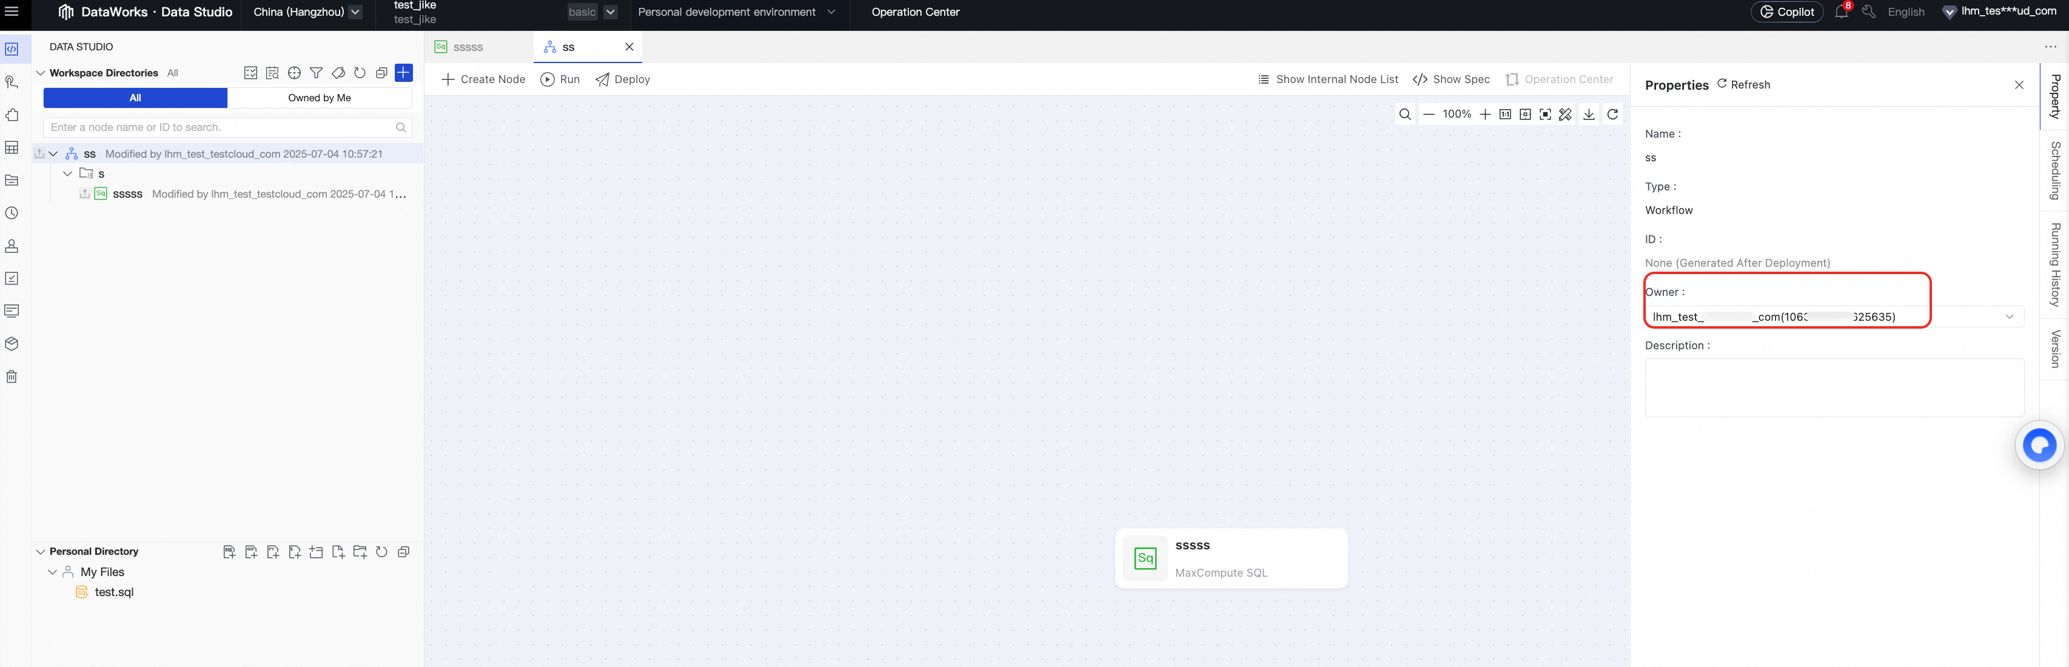Zoom in the canvas with plus icon
The image size is (2069, 667).
(1485, 114)
